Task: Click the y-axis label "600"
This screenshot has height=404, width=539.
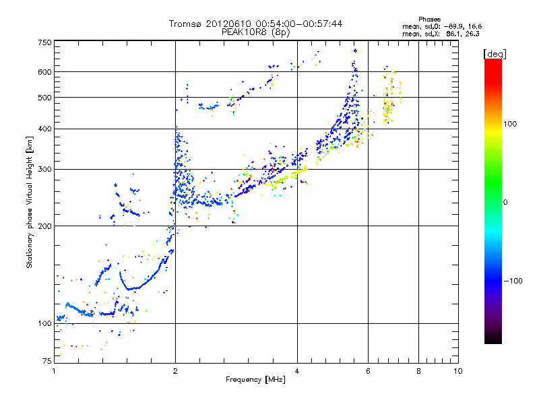Action: (x=44, y=72)
